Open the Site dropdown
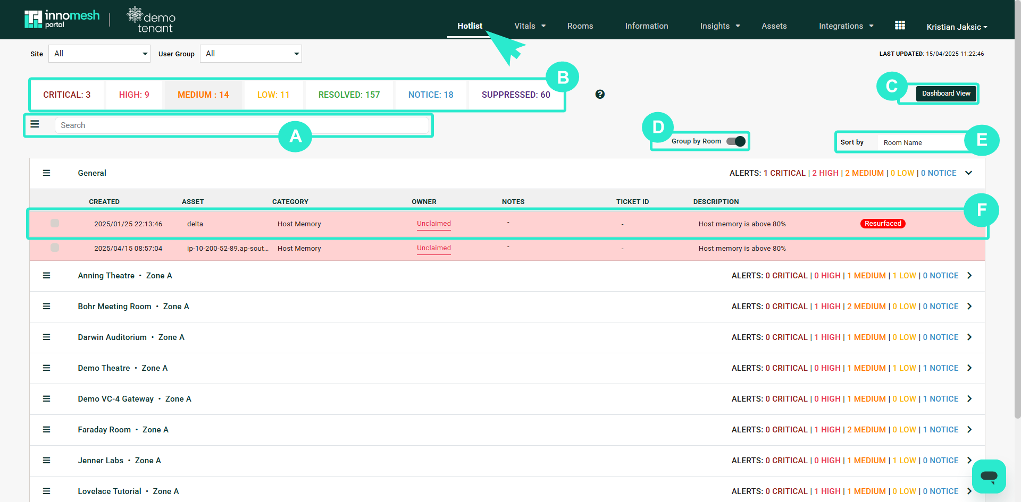This screenshot has width=1021, height=502. 99,54
